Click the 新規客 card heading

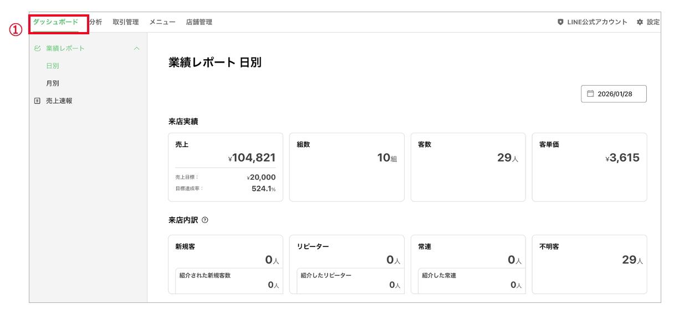coord(185,247)
